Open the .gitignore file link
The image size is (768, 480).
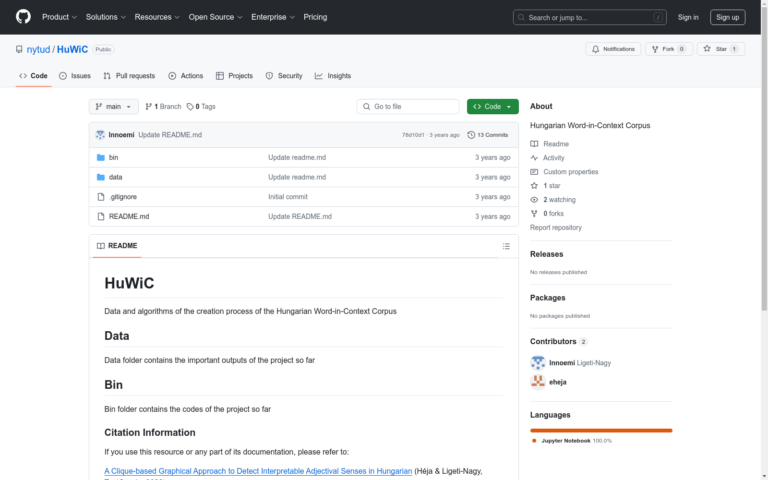click(x=123, y=197)
